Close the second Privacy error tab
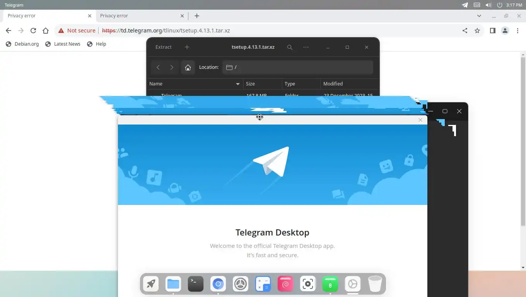This screenshot has width=526, height=297. 183,16
